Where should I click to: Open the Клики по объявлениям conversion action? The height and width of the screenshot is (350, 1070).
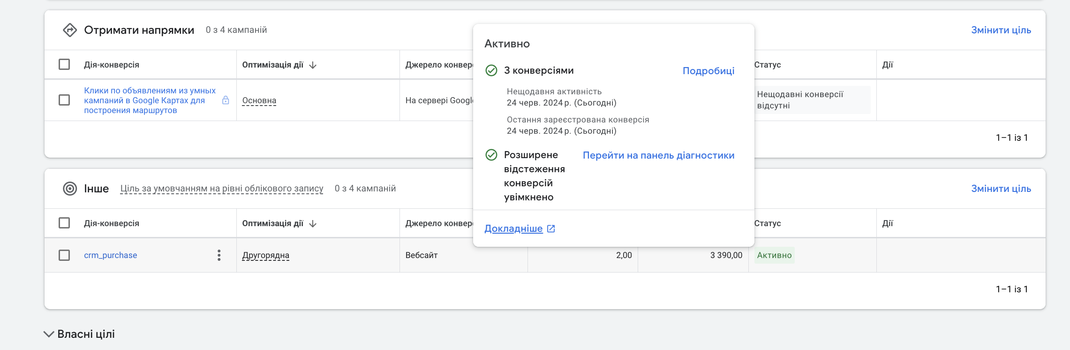(150, 100)
